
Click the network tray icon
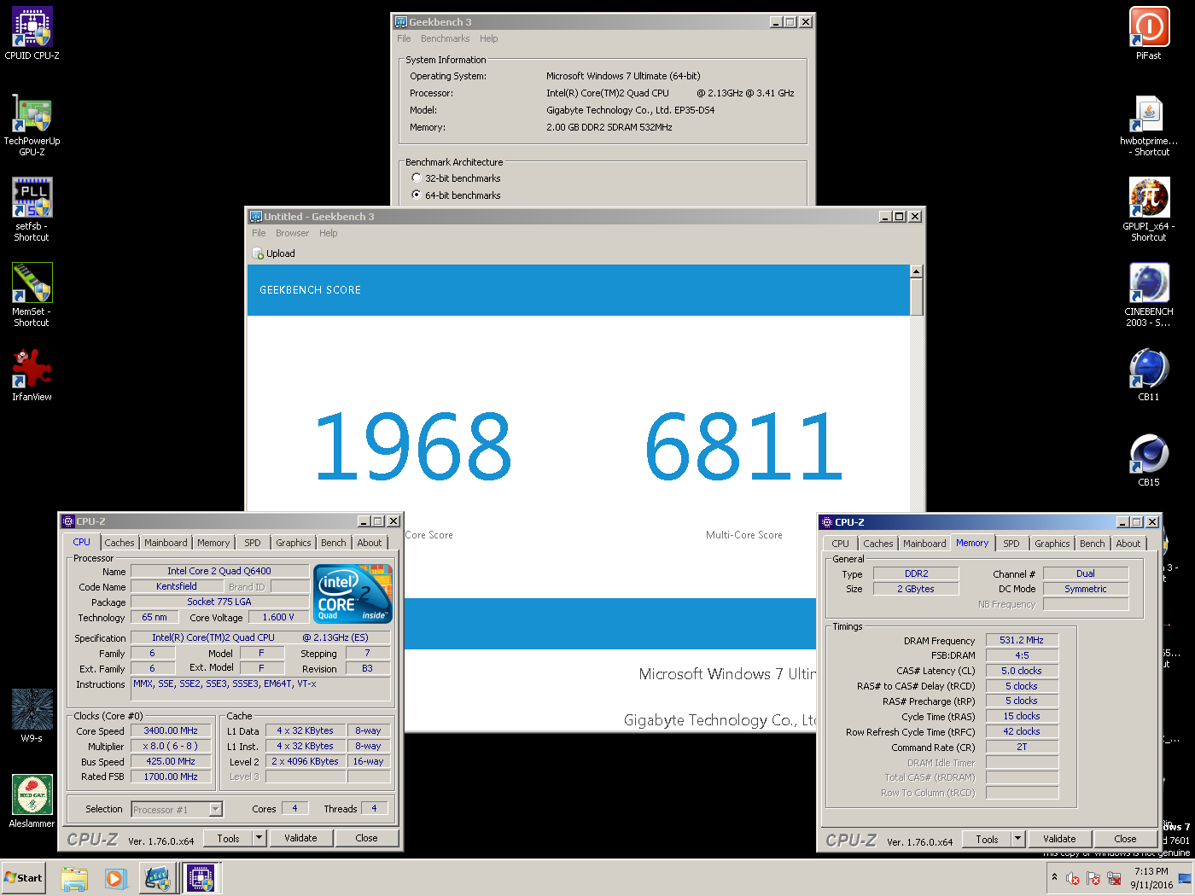(x=1114, y=878)
